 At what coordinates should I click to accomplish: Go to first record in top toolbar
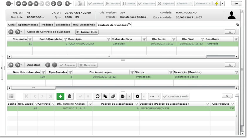point(18,4)
